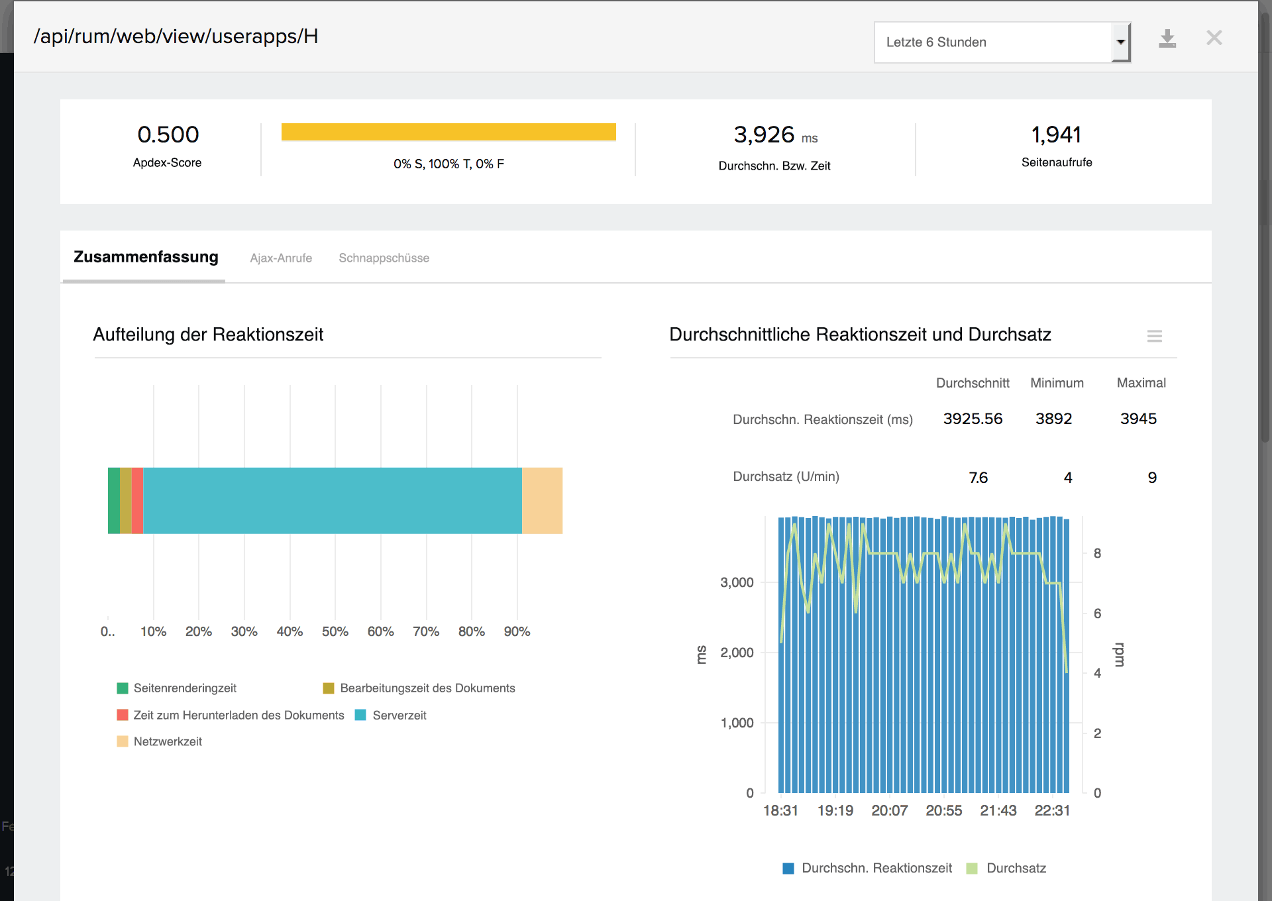Click the yellow Apdex distribution bar
The height and width of the screenshot is (901, 1272).
click(449, 132)
